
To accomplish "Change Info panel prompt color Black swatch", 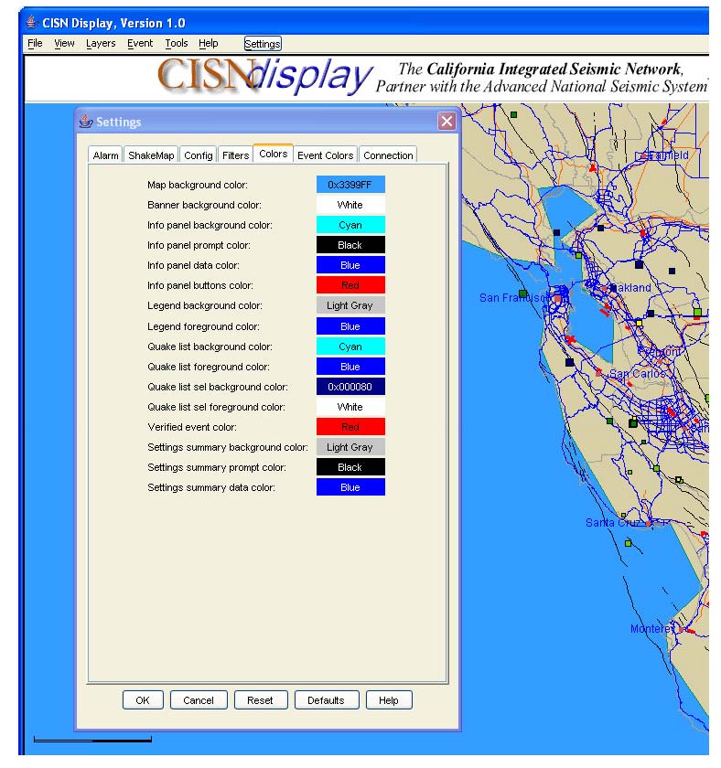I will [x=350, y=245].
